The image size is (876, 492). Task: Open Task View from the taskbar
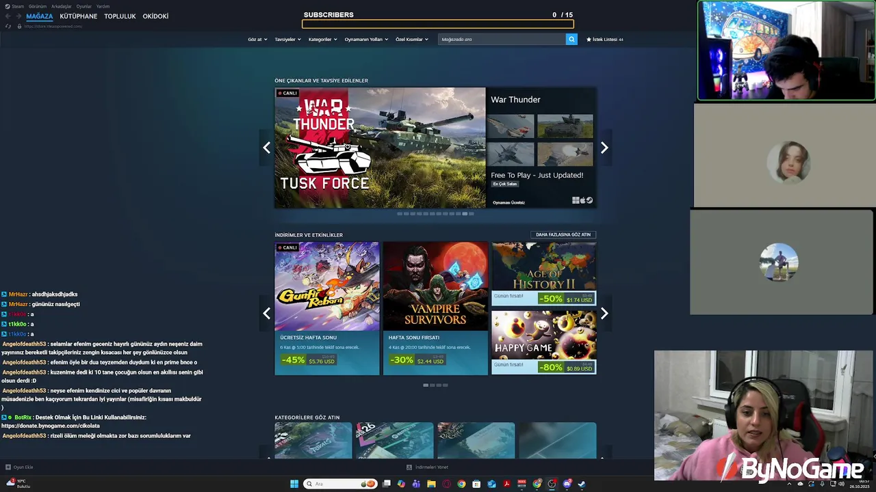click(x=387, y=484)
